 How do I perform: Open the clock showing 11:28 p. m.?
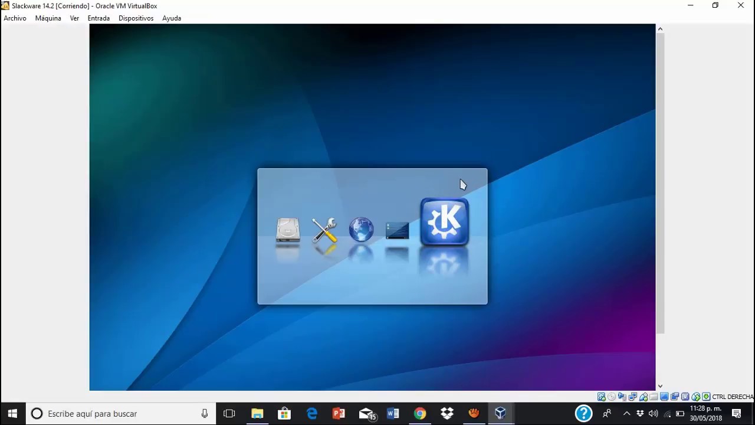pos(706,414)
